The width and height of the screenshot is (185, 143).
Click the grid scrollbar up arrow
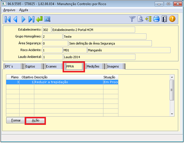[172, 77]
